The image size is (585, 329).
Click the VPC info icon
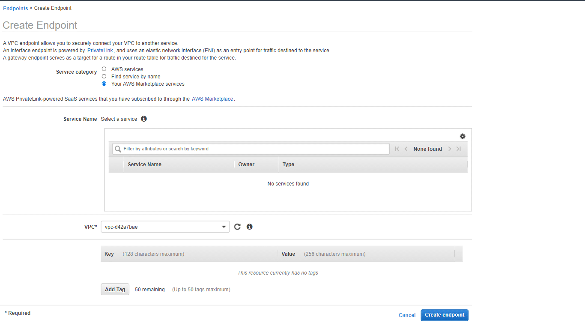pyautogui.click(x=250, y=227)
